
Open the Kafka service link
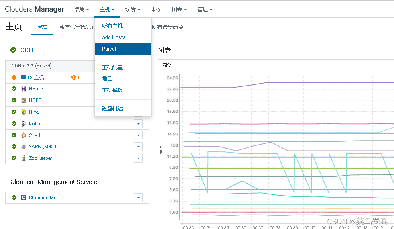pos(35,124)
